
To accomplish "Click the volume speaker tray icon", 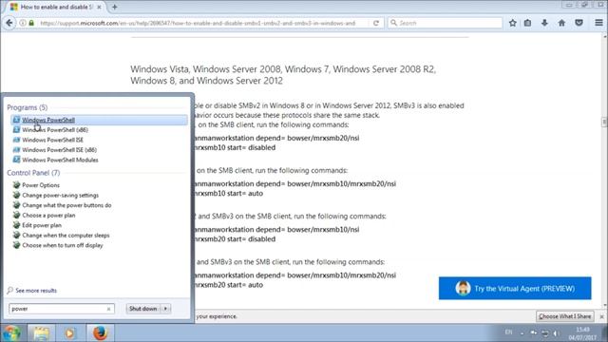I will point(556,333).
